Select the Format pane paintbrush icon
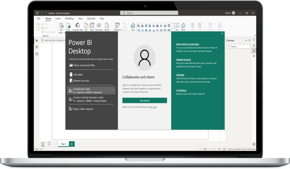 [x=254, y=51]
